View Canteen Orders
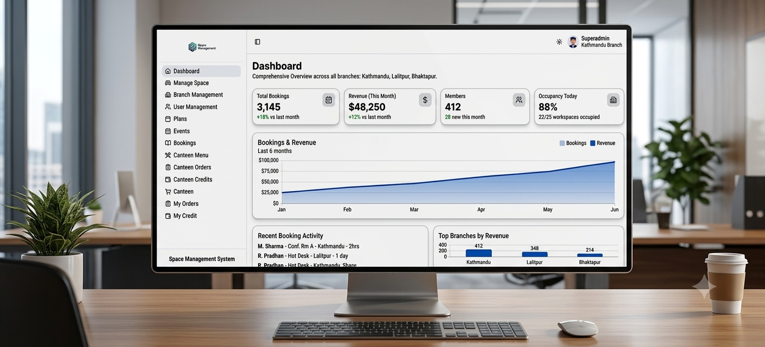 point(192,167)
